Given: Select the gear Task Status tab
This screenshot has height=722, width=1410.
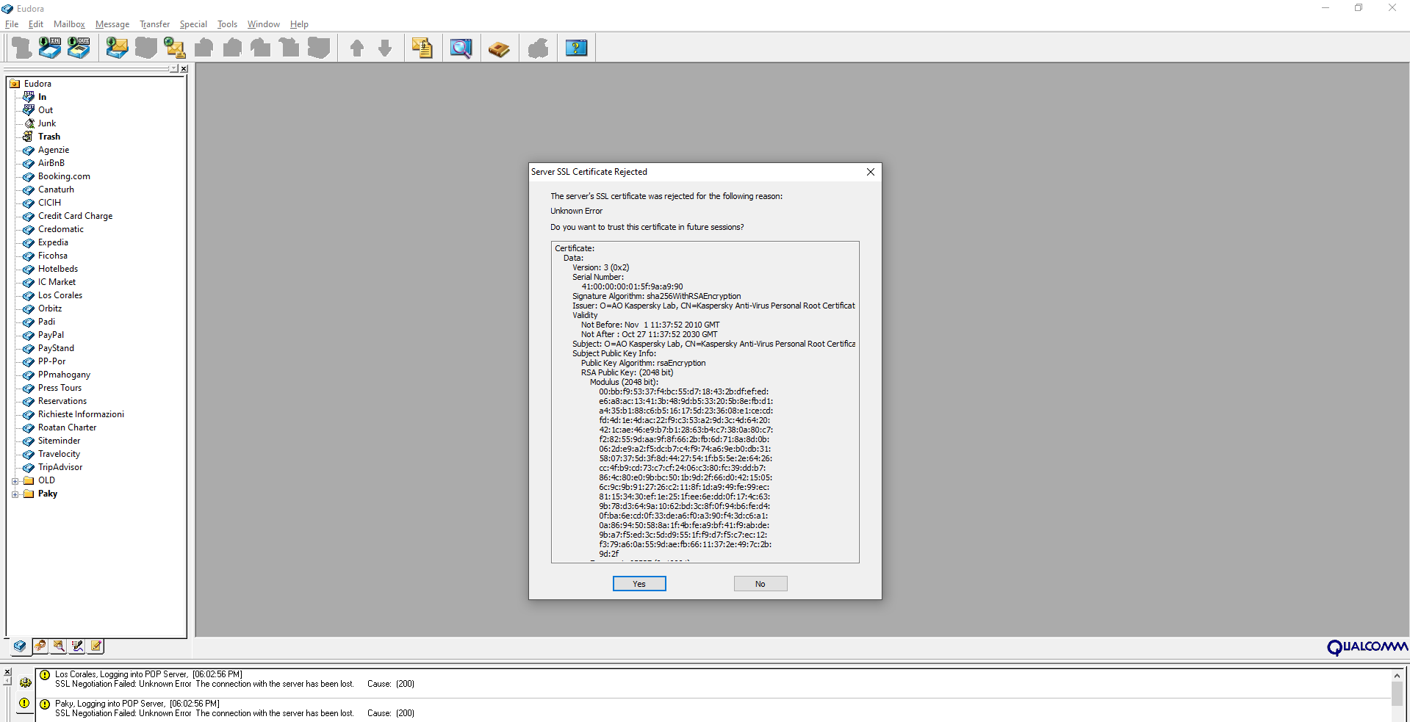Looking at the screenshot, I should (25, 682).
